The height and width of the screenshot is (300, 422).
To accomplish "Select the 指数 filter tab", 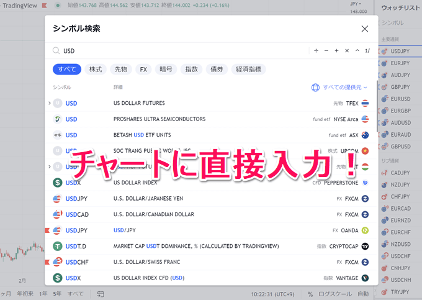I will 191,69.
